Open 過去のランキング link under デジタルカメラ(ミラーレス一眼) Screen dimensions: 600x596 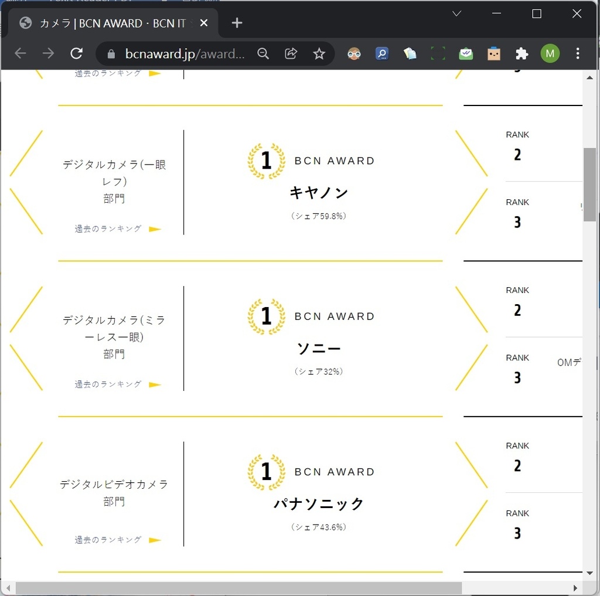pos(118,384)
